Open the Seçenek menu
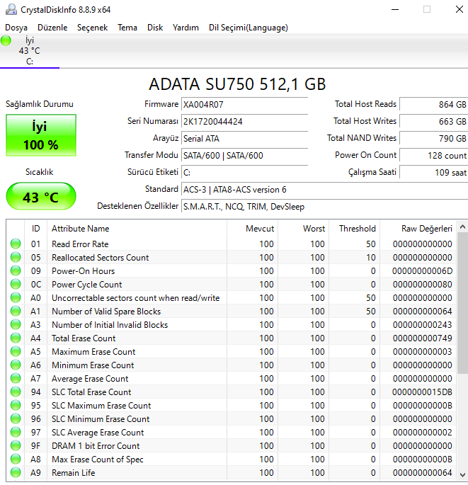 (92, 28)
